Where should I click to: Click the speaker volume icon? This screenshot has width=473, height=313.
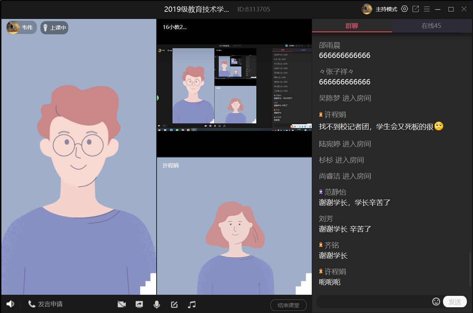[10, 304]
